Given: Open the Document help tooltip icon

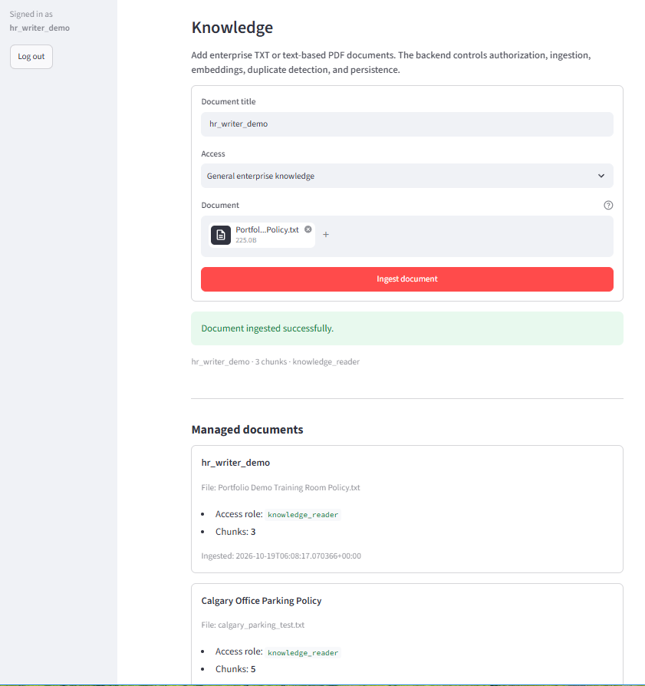Looking at the screenshot, I should pos(608,205).
